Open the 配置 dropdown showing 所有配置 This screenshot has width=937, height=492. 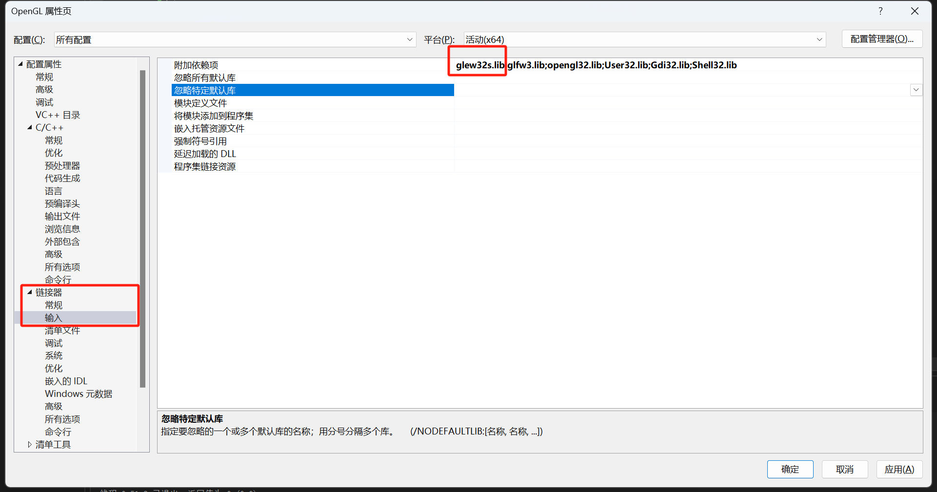235,39
